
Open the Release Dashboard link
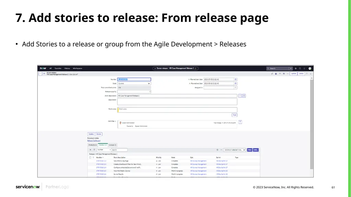point(94,141)
